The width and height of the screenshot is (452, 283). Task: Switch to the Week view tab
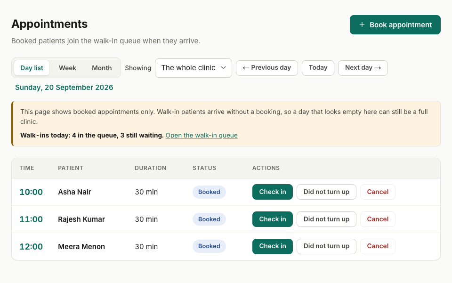(67, 68)
